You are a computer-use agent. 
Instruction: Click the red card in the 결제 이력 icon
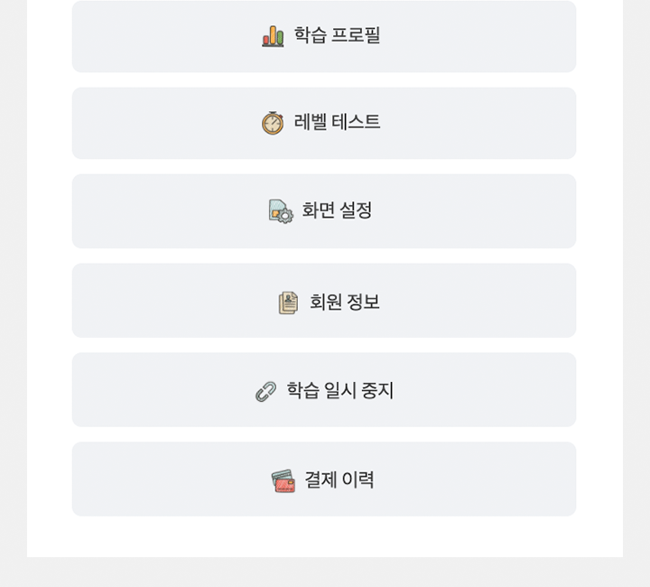(x=285, y=485)
